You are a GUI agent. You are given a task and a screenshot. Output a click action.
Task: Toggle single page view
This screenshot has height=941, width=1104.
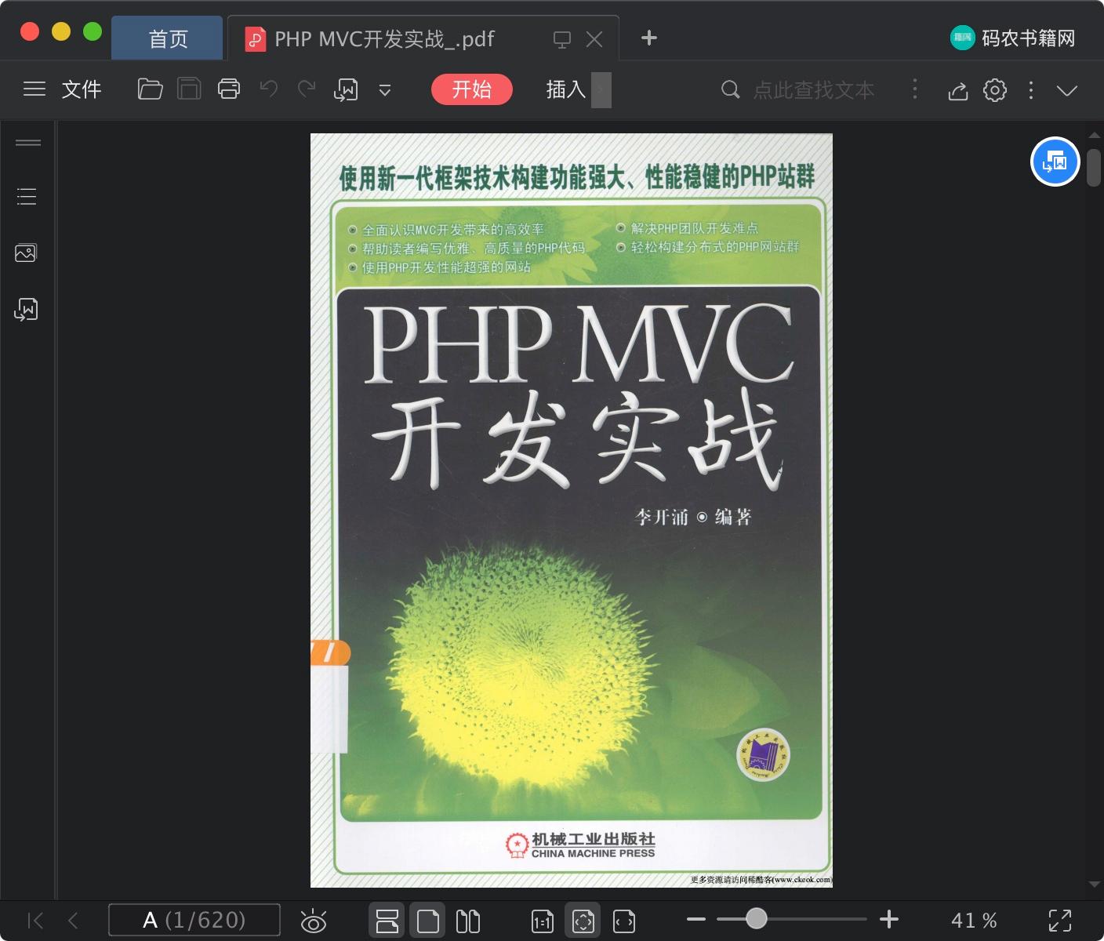point(428,921)
